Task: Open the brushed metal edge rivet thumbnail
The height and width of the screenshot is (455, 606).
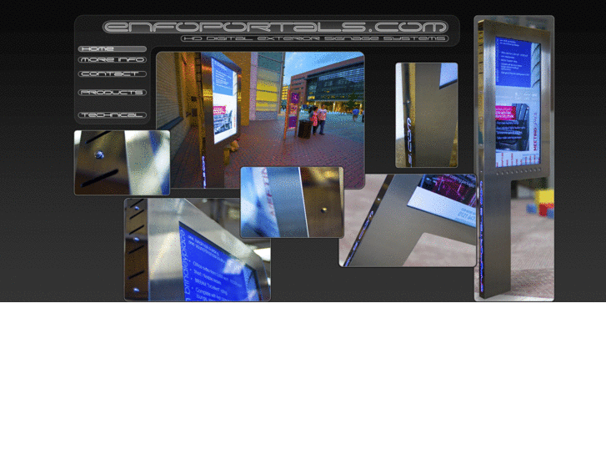Action: coord(292,202)
